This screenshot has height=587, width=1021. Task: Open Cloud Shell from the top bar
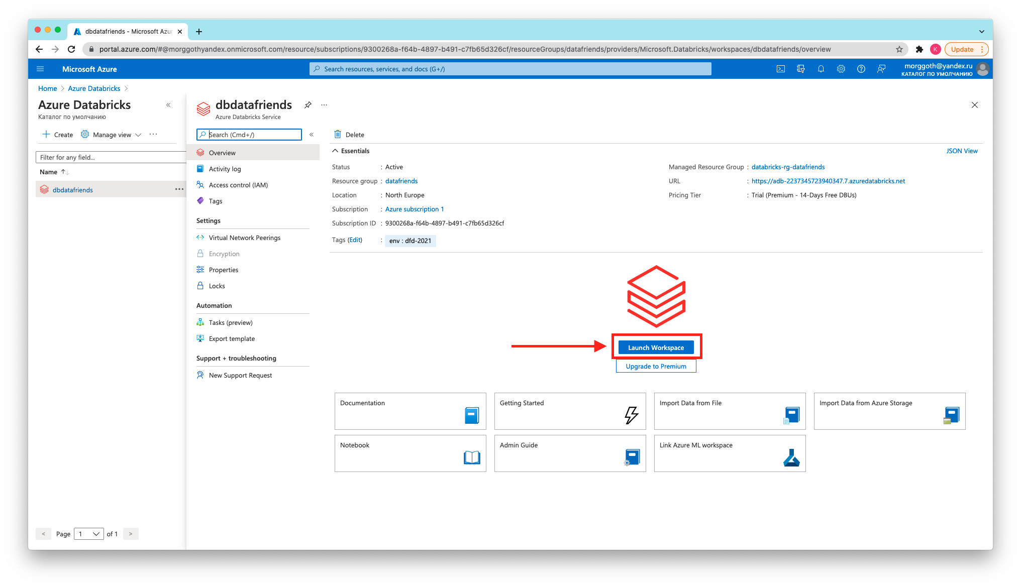tap(781, 69)
